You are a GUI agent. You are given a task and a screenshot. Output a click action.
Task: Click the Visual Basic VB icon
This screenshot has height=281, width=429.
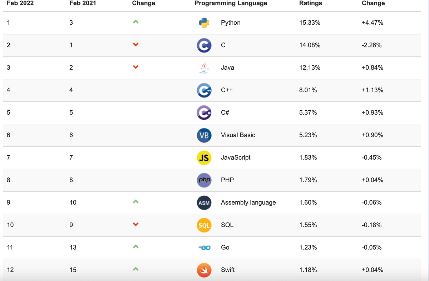[204, 135]
